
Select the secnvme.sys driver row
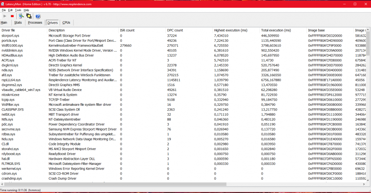coord(183,129)
